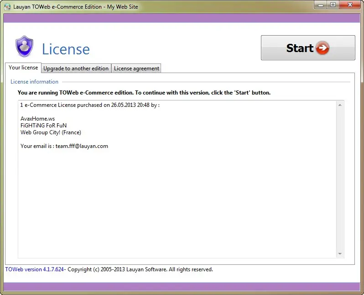Image resolution: width=364 pixels, height=295 pixels.
Task: Click the Copyright Lauyan Software text
Action: coord(140,269)
